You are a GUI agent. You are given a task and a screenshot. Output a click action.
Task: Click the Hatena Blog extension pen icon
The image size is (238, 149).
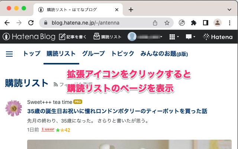click(182, 23)
